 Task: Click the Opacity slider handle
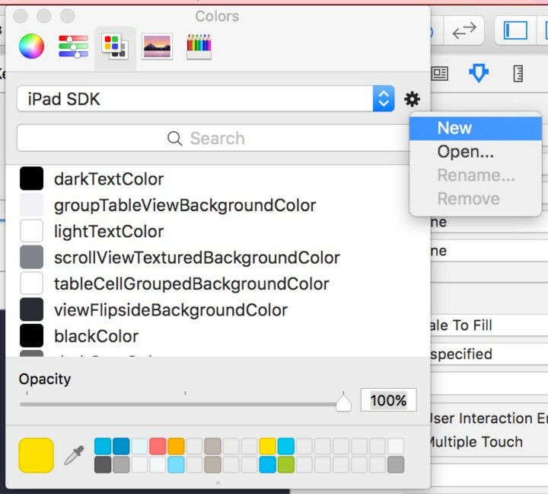pyautogui.click(x=343, y=403)
